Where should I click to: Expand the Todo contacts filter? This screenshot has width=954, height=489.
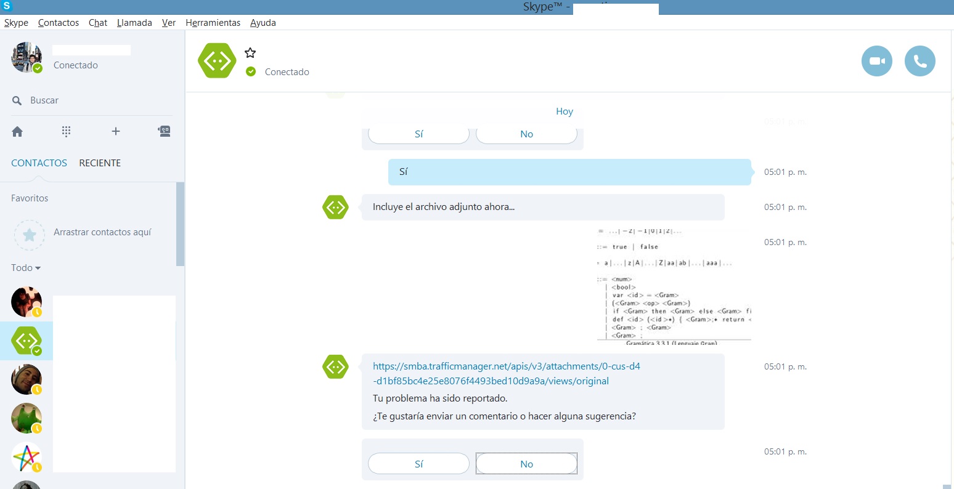point(25,267)
